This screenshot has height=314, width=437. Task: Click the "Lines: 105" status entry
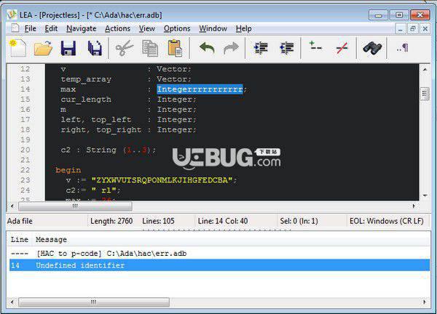158,221
